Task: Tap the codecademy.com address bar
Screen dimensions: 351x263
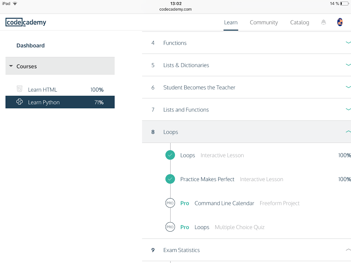Action: point(176,9)
